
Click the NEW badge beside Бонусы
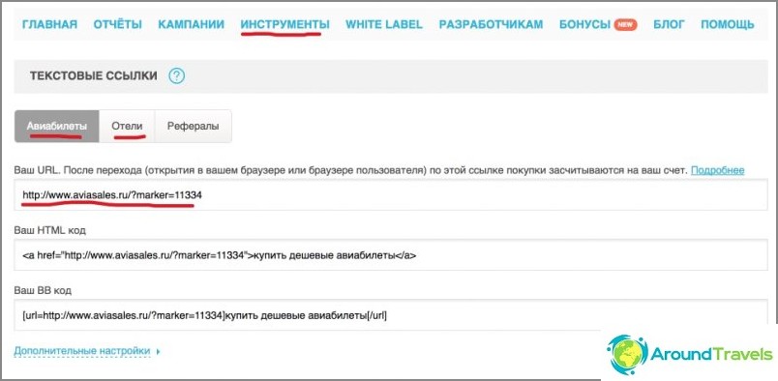[x=625, y=24]
